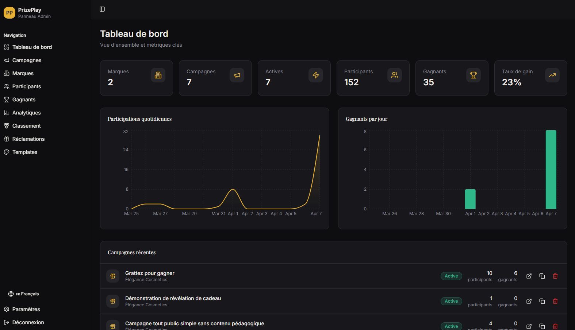Duplicate Démonstration de révélation de cadeau campaign
Screen dimensions: 575x330
tap(542, 301)
